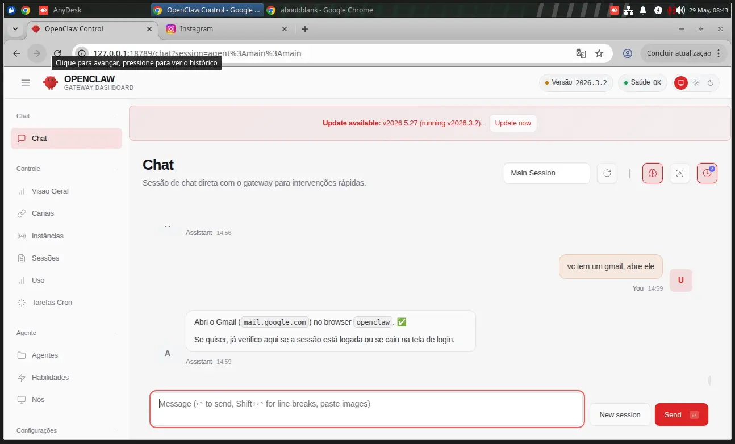Click the message input field
The image size is (735, 444).
click(x=367, y=409)
